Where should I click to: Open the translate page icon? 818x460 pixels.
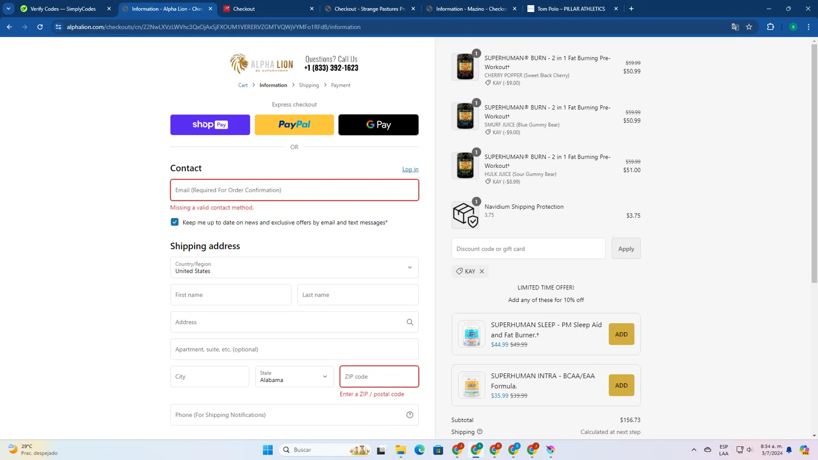(735, 27)
